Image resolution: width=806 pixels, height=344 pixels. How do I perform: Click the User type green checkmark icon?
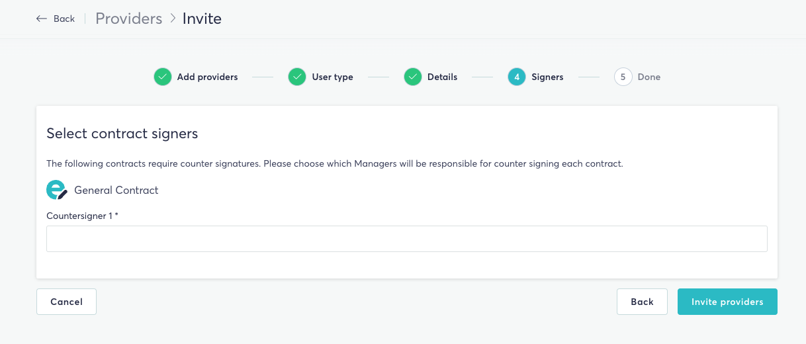pyautogui.click(x=297, y=77)
